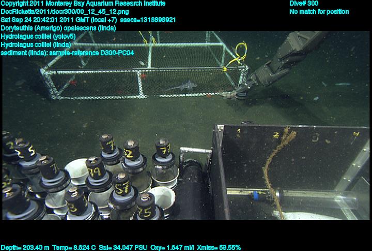Click the 'esecs=1316896921' value
The width and height of the screenshot is (372, 251).
(148, 20)
